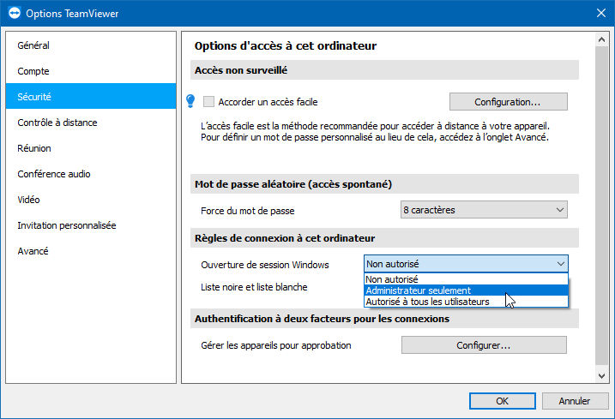Click Gérer les appareils pour approbation text

275,345
